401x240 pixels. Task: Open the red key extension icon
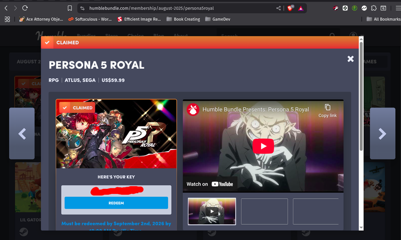tap(336, 8)
